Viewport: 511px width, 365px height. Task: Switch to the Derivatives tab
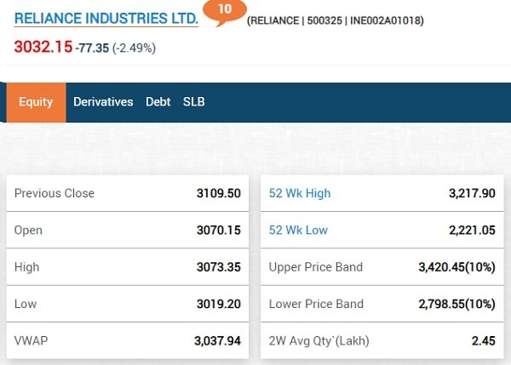click(x=103, y=102)
